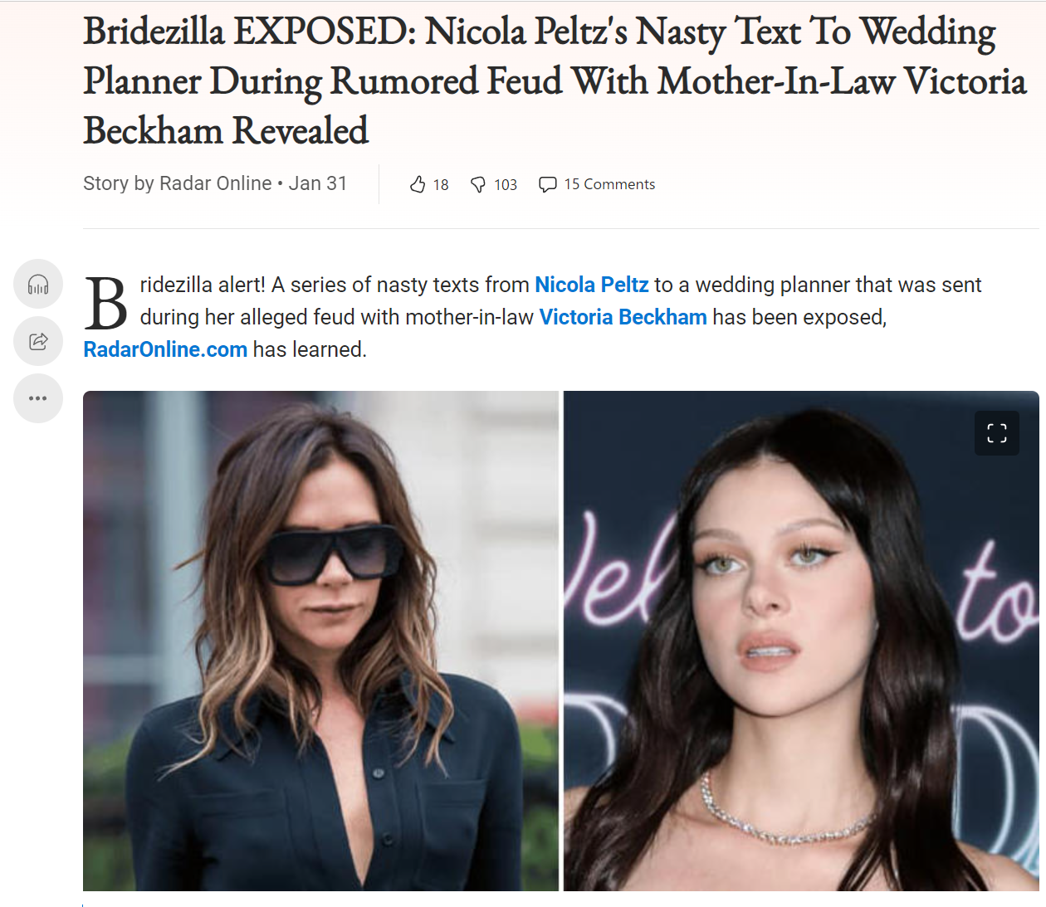
Task: Click the photo of woman wearing necklace
Action: click(x=801, y=641)
